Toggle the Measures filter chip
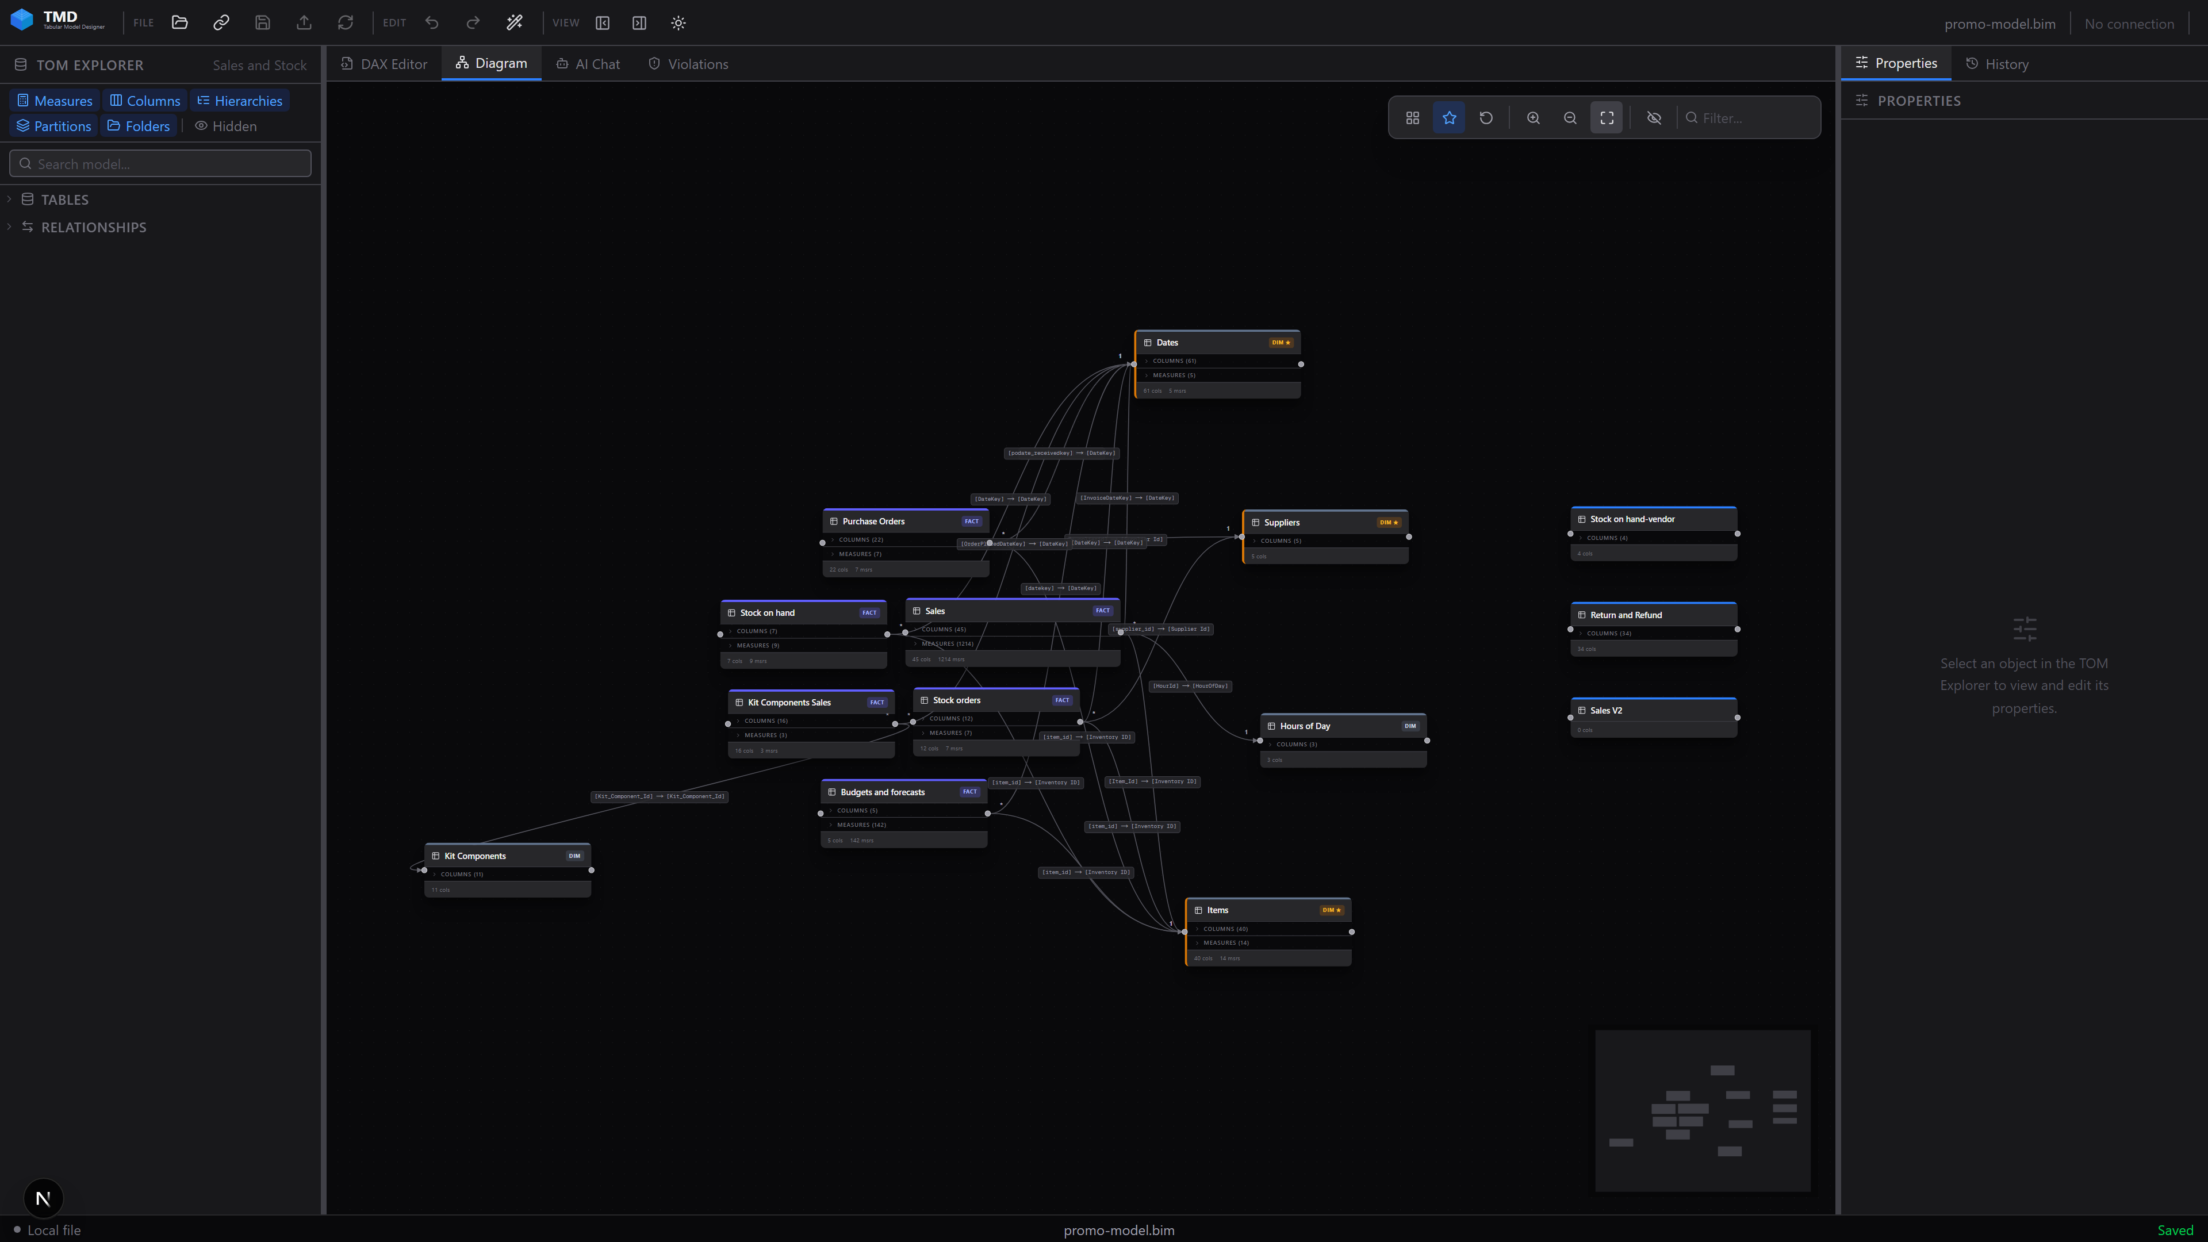 [54, 101]
